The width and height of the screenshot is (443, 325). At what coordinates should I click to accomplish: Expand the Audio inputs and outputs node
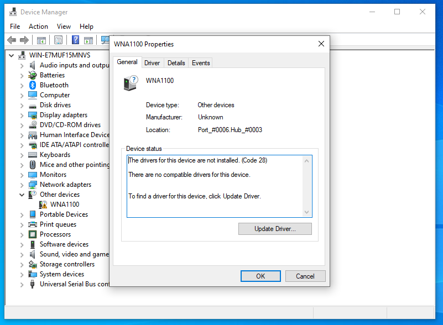click(22, 66)
